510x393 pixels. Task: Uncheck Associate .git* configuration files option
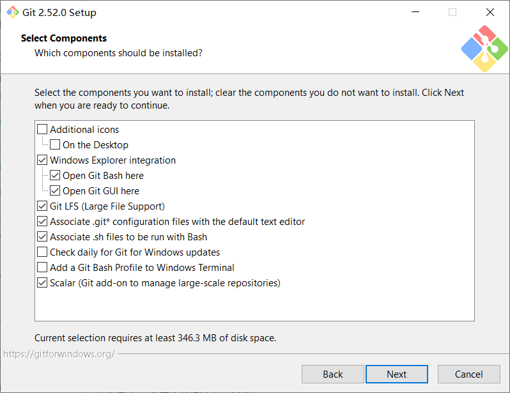(42, 222)
